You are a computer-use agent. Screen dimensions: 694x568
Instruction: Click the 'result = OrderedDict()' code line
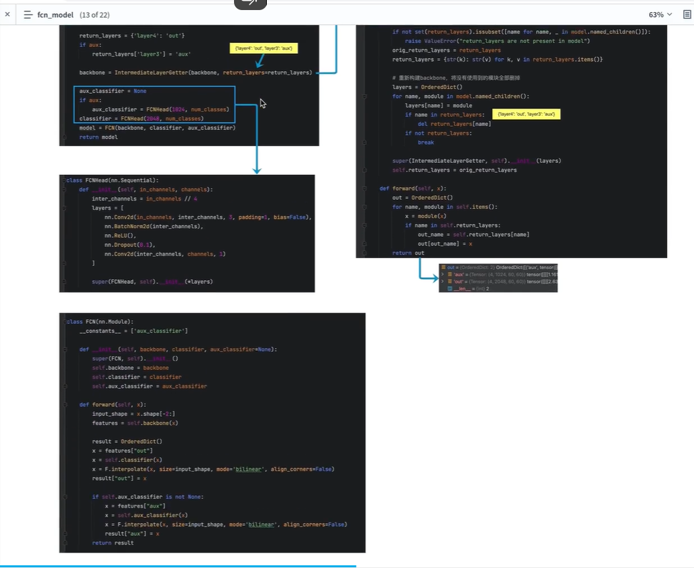click(x=127, y=441)
